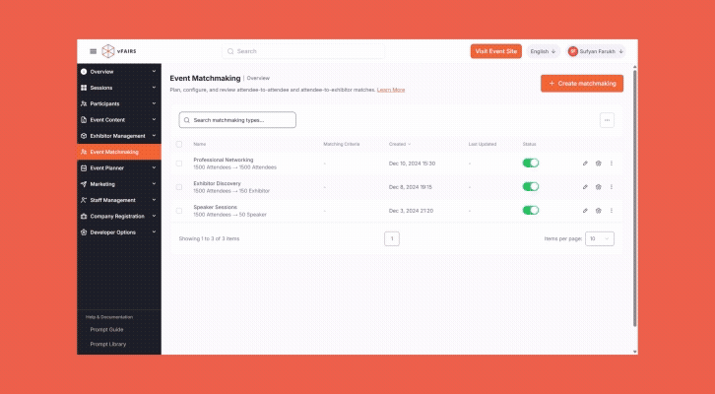Click the table options ellipsis button
Viewport: 715px width, 394px height.
click(607, 120)
